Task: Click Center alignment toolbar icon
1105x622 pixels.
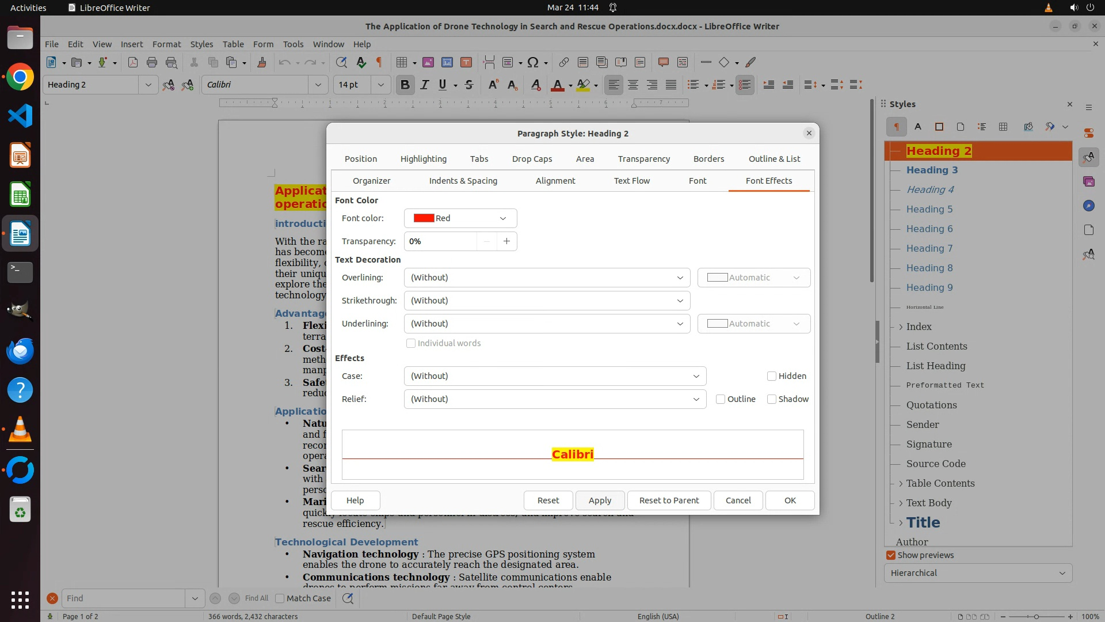Action: tap(633, 85)
